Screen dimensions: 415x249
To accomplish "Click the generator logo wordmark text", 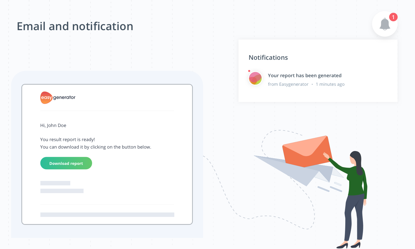I will point(64,97).
